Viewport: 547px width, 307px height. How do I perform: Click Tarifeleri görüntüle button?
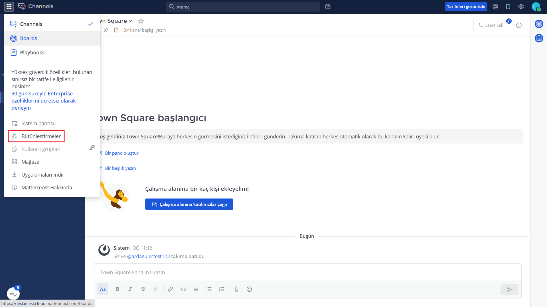point(466,7)
